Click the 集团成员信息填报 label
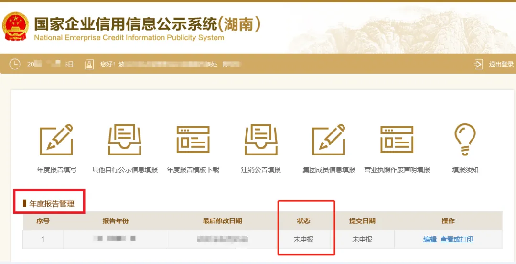The height and width of the screenshot is (264, 516). [329, 170]
